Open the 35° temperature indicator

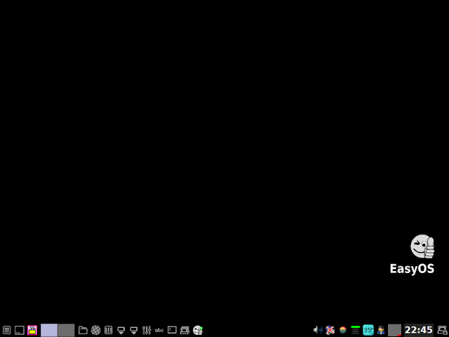[368, 330]
